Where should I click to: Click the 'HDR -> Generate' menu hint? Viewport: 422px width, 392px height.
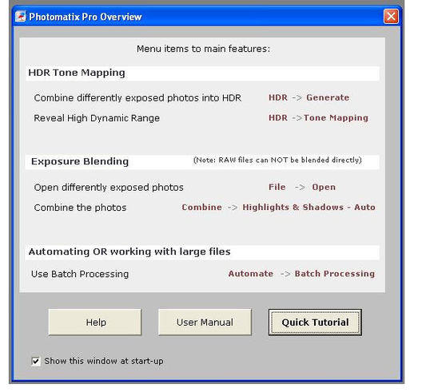pyautogui.click(x=309, y=97)
